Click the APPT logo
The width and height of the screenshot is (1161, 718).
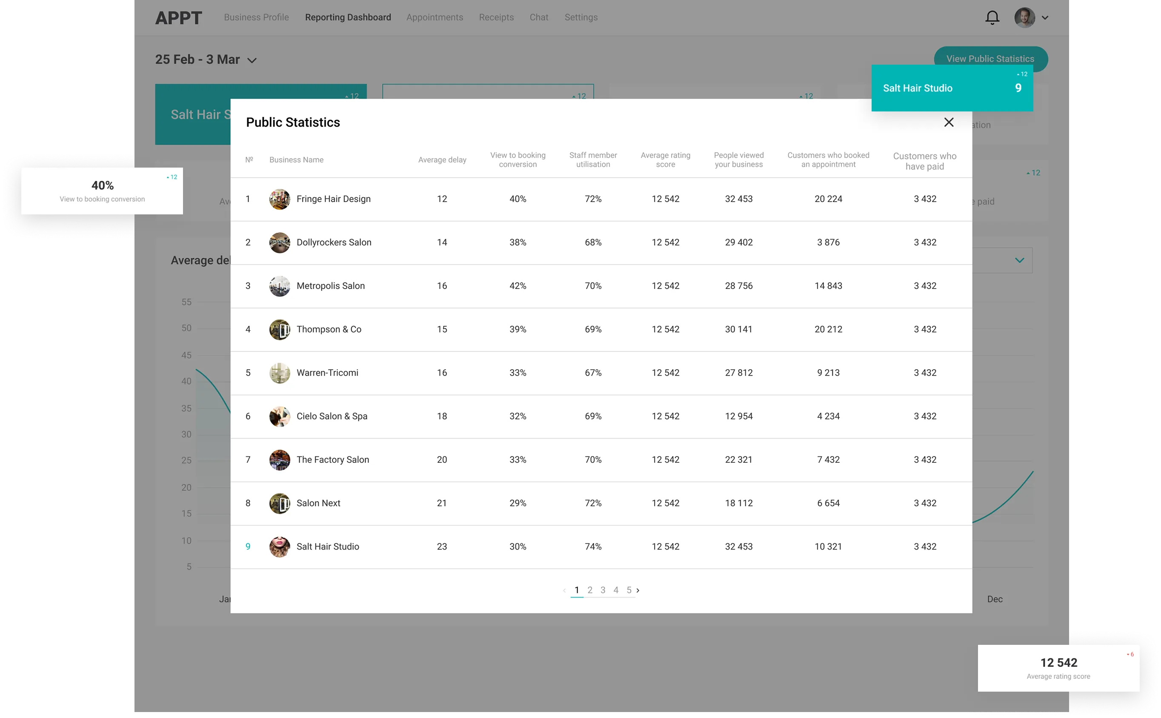coord(179,17)
